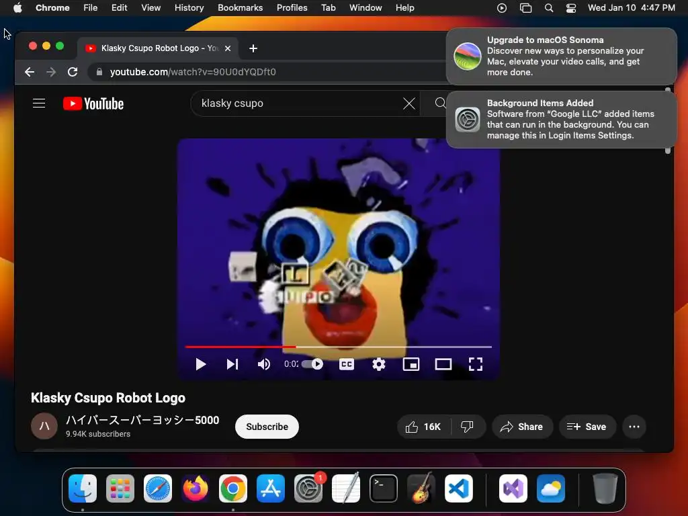This screenshot has width=688, height=516.
Task: Mute the video volume
Action: (x=263, y=364)
